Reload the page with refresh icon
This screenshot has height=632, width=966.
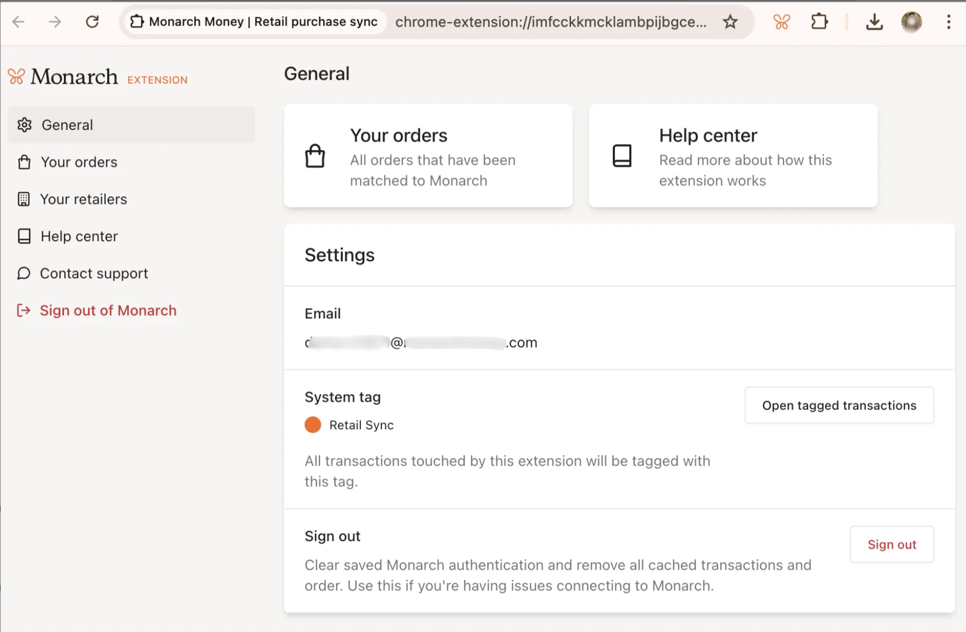pyautogui.click(x=92, y=22)
